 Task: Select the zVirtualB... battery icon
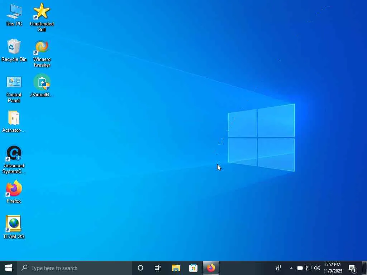point(42,85)
